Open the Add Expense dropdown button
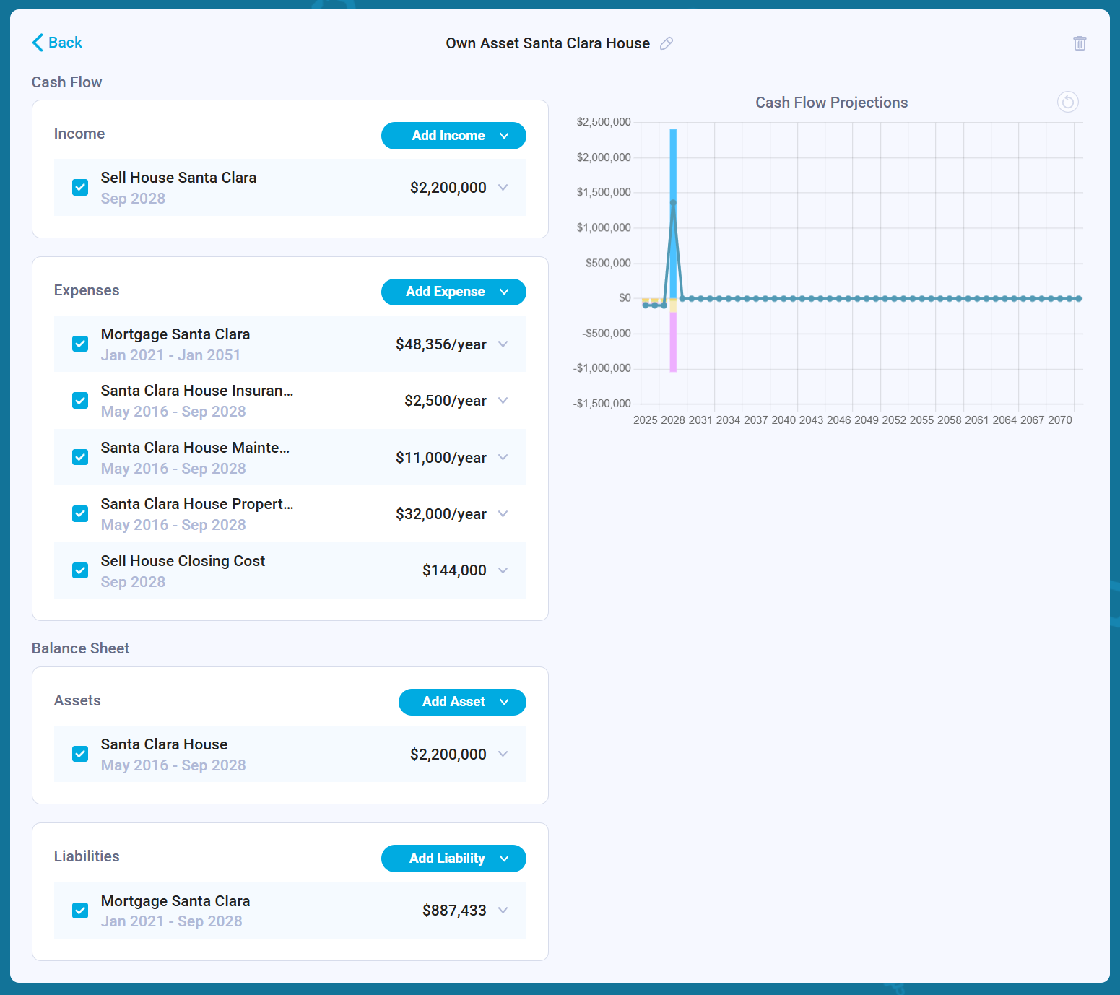This screenshot has width=1120, height=995. [453, 292]
